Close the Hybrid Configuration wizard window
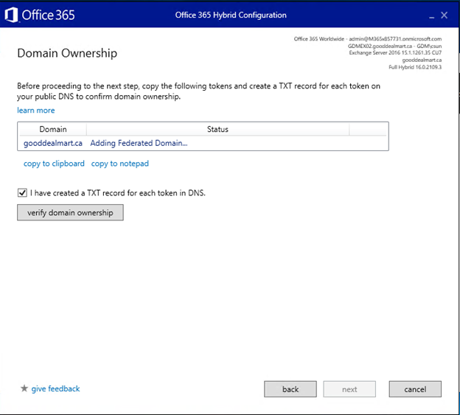The height and width of the screenshot is (415, 460). [445, 15]
